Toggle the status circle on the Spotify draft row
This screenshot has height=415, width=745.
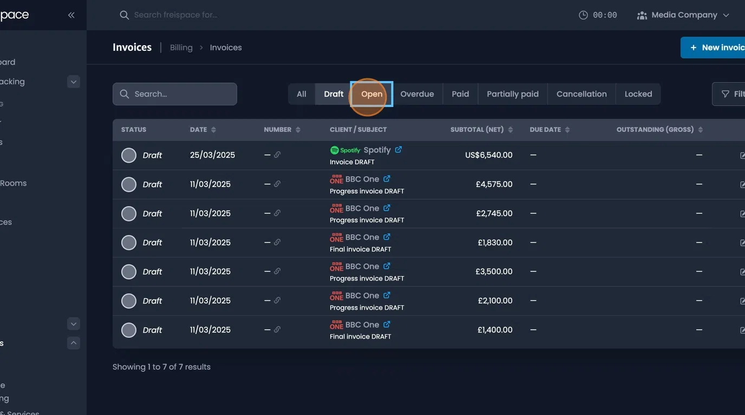click(129, 155)
